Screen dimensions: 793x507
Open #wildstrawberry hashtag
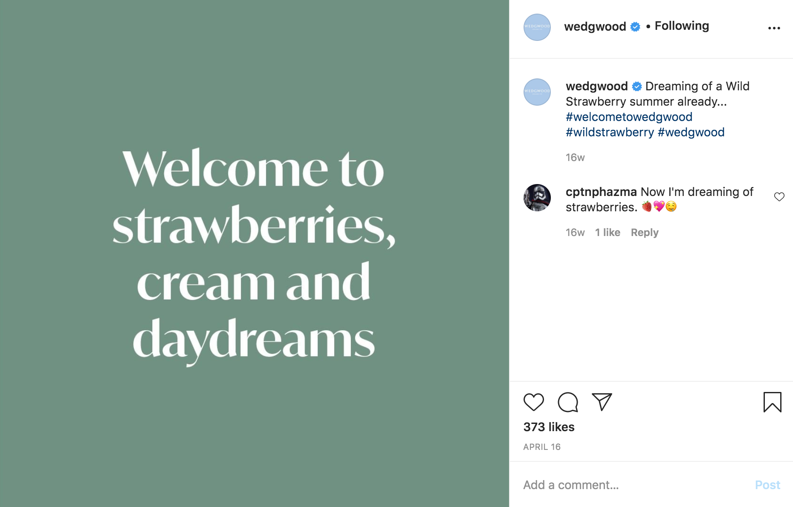coord(610,132)
